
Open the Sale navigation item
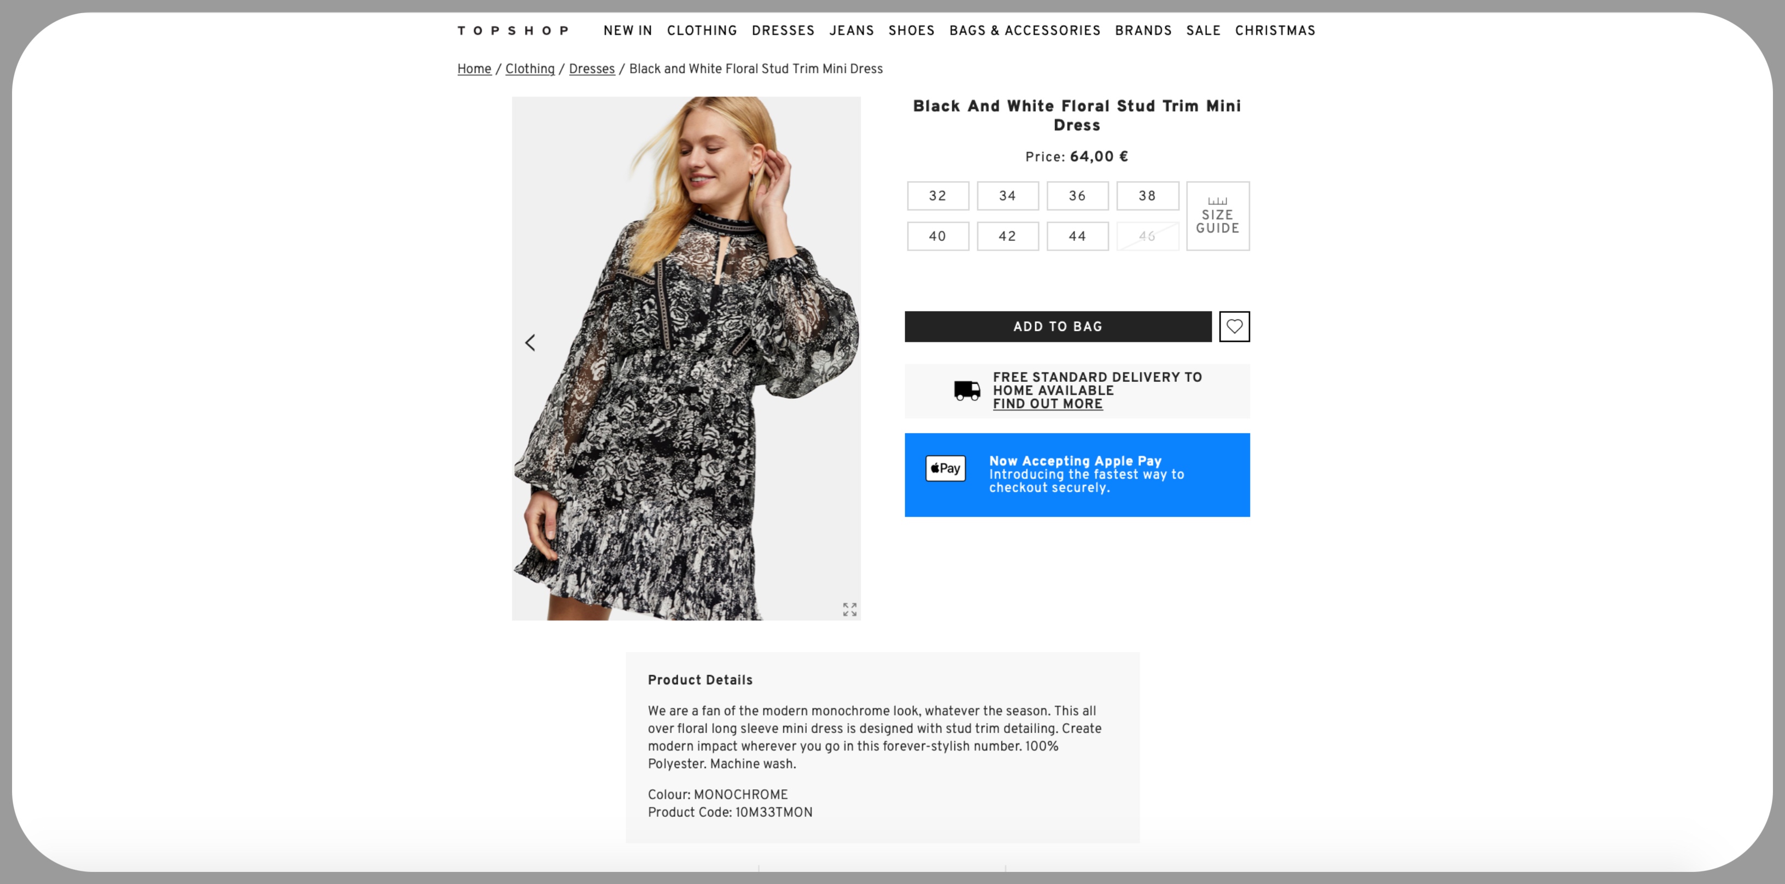click(1203, 31)
